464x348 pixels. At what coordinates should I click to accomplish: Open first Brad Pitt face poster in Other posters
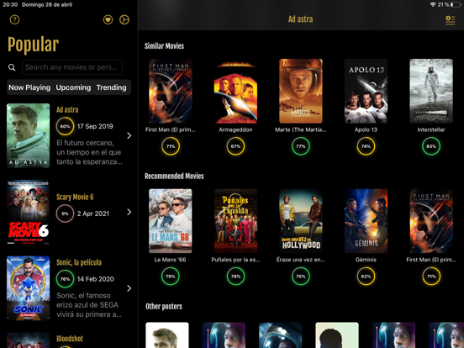click(x=167, y=335)
